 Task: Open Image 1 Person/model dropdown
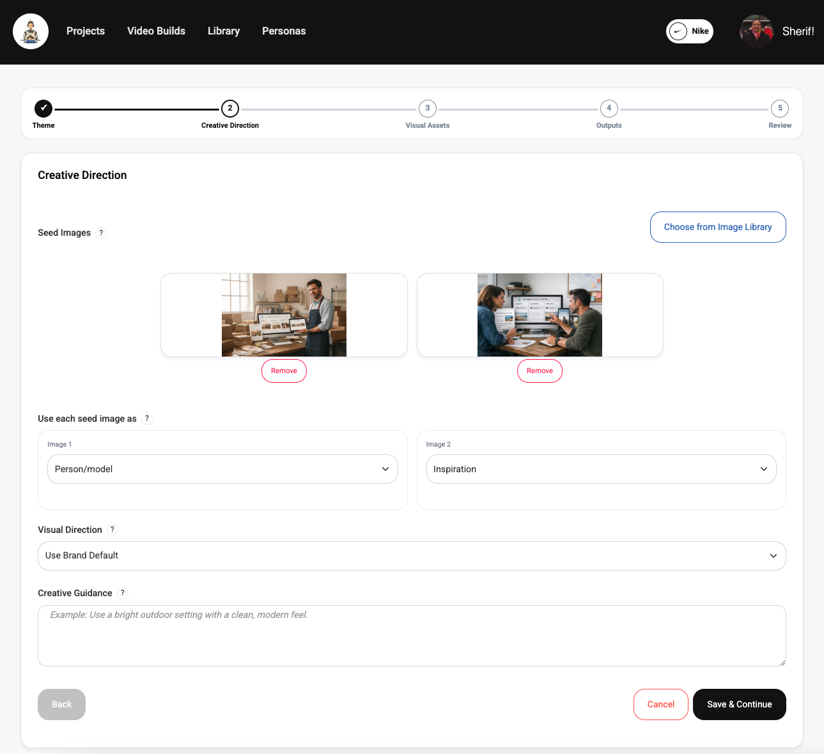(x=222, y=469)
